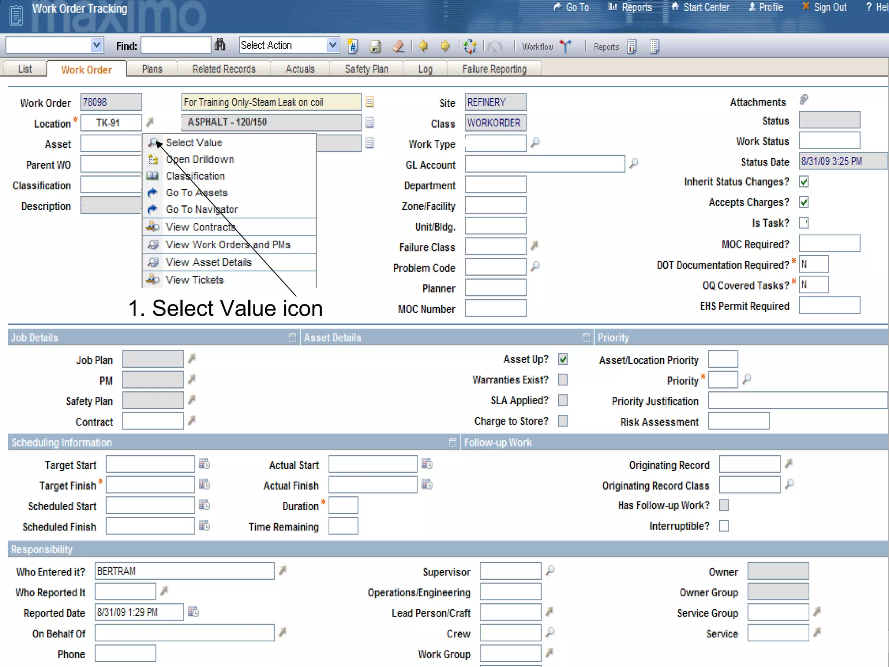Open the Reports link in header
This screenshot has width=889, height=667.
630,7
